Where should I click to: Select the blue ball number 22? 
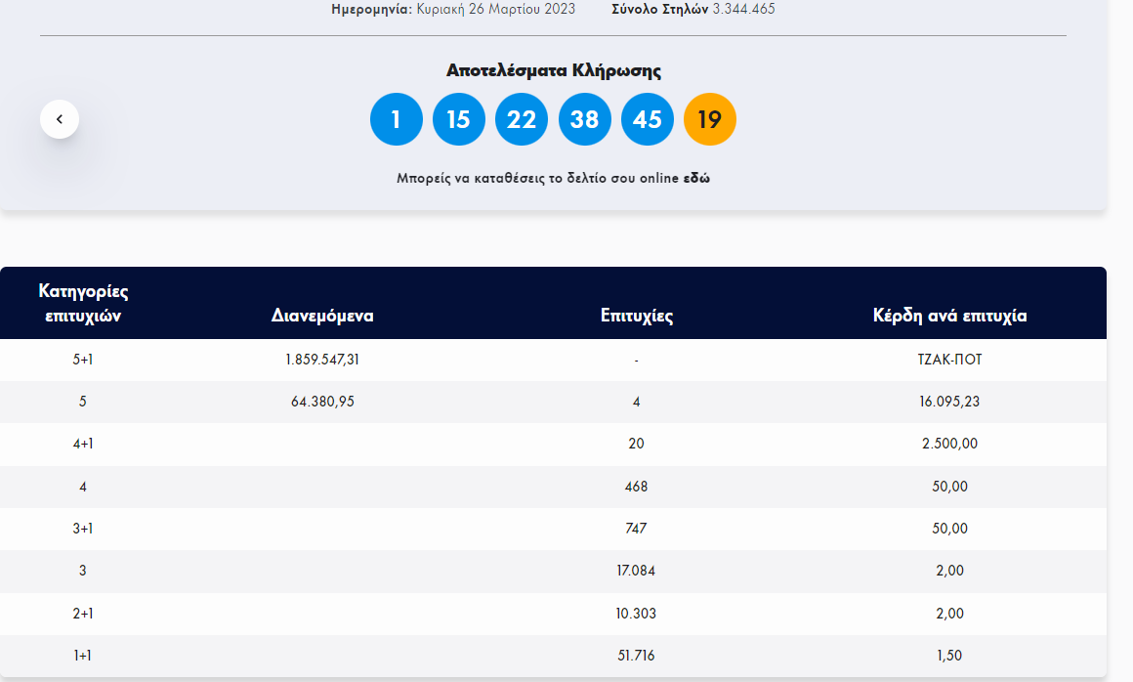[x=522, y=119]
